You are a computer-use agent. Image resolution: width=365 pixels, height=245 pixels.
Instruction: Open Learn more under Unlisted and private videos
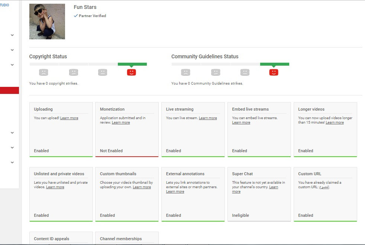pyautogui.click(x=55, y=187)
